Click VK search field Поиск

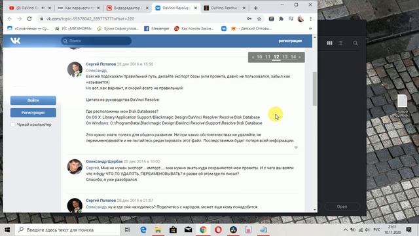tap(96, 41)
